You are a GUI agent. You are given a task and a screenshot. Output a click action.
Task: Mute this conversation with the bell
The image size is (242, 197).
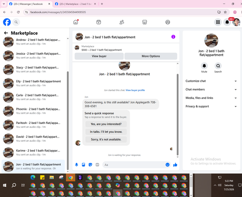coord(204,66)
